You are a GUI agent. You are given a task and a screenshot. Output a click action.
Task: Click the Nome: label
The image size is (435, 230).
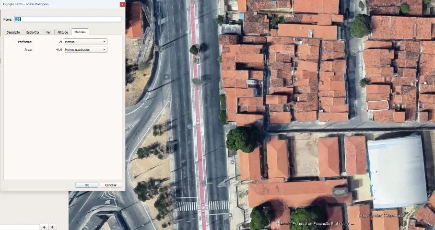pos(8,19)
